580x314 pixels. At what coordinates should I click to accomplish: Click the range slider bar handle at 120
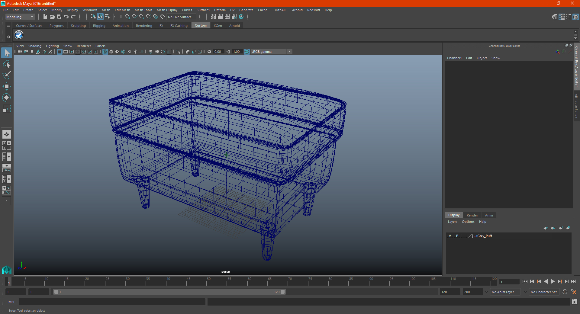tap(282, 292)
